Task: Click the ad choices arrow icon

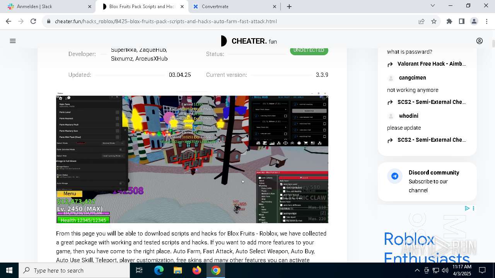Action: [x=467, y=208]
